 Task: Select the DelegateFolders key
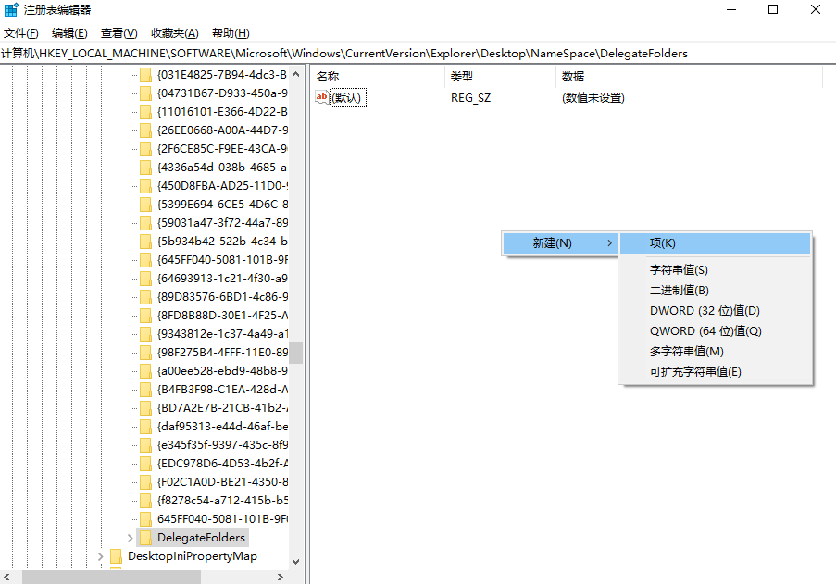pyautogui.click(x=201, y=538)
